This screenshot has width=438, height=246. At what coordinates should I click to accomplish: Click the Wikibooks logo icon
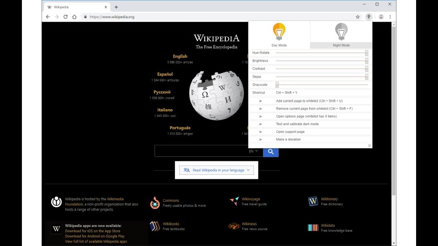[155, 226]
